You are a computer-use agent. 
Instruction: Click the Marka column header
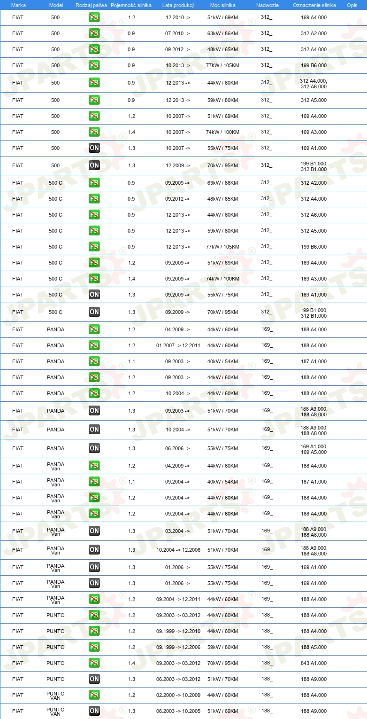point(18,5)
